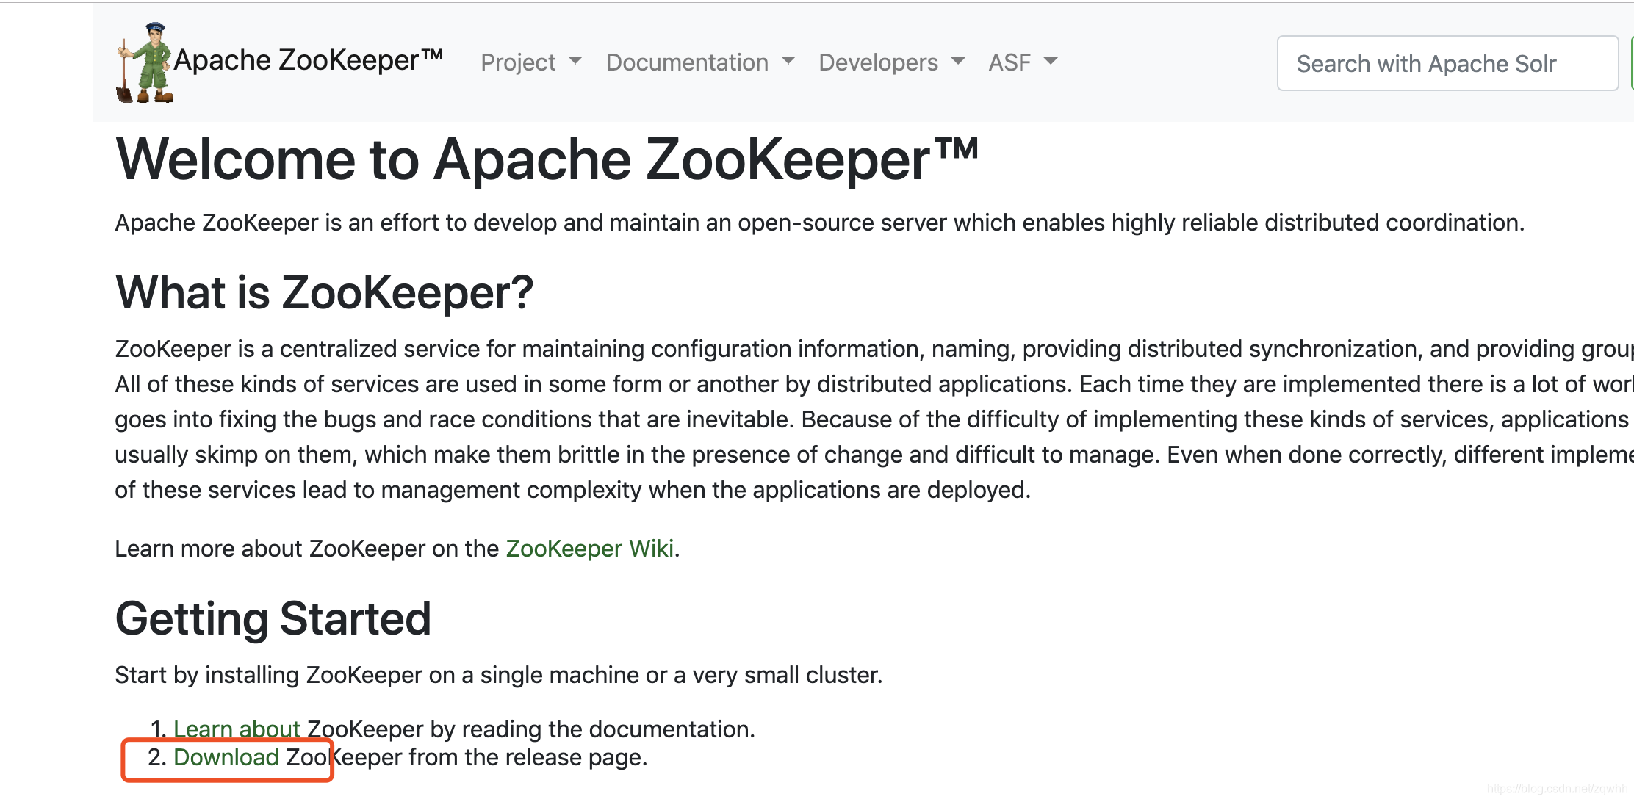Click the blog.csdn.net watermark URL
Screen dimensions: 1634x802
pyautogui.click(x=1557, y=789)
